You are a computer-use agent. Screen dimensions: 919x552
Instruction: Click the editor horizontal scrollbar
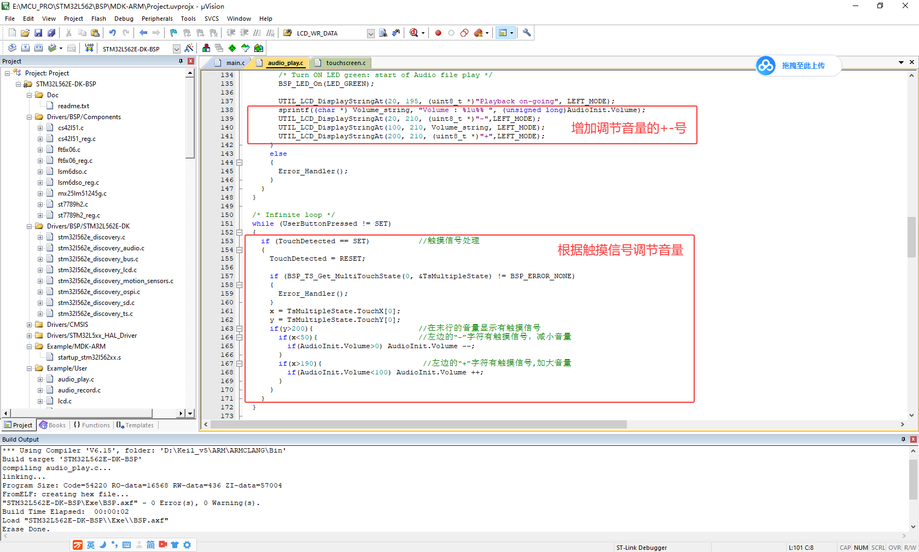[418, 425]
